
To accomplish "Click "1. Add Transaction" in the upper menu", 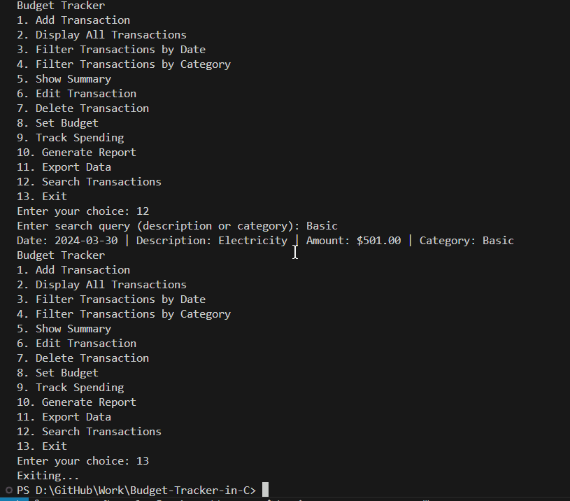I will (73, 20).
